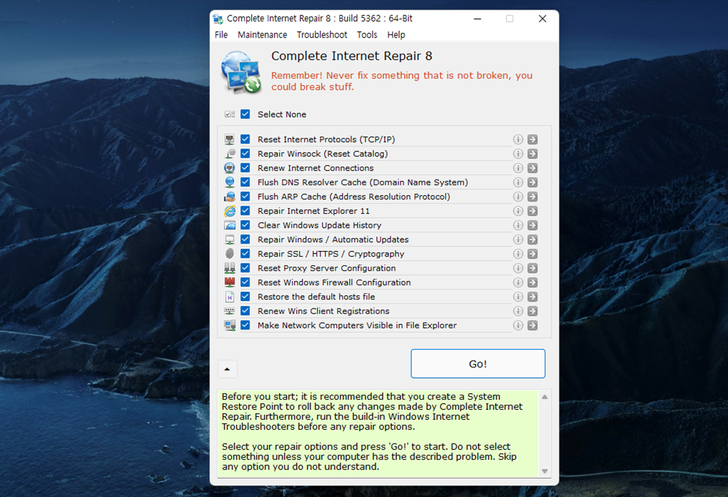Click info icon for Renew Wins Client Registrations
728x497 pixels.
pos(518,311)
